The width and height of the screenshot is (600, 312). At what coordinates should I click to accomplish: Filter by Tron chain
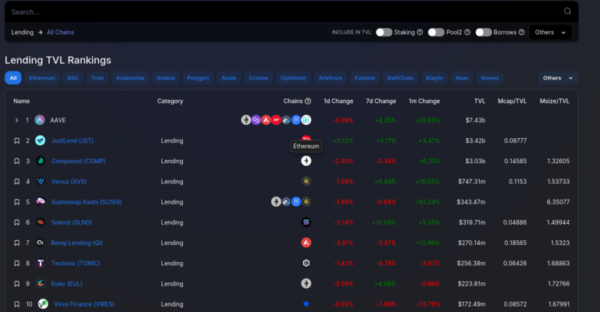point(97,78)
